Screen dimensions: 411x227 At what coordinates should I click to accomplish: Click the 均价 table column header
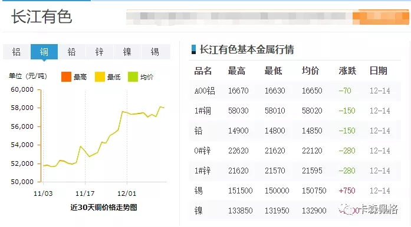311,71
